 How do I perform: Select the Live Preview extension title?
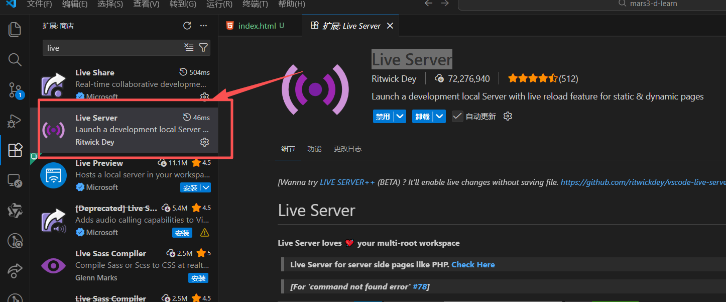[x=99, y=163]
